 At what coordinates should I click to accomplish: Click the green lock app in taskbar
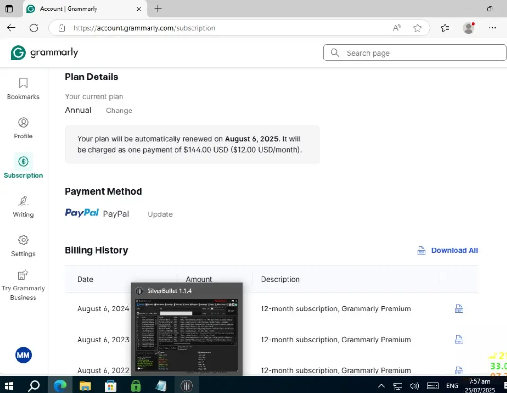click(136, 385)
